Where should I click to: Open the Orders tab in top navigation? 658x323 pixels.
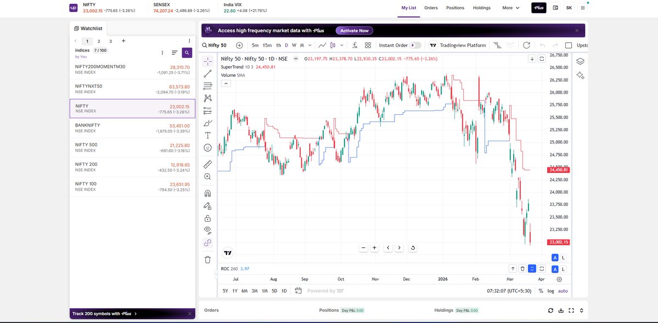[431, 8]
